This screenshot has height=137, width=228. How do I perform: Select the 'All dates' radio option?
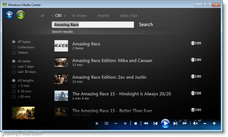pos(21,61)
